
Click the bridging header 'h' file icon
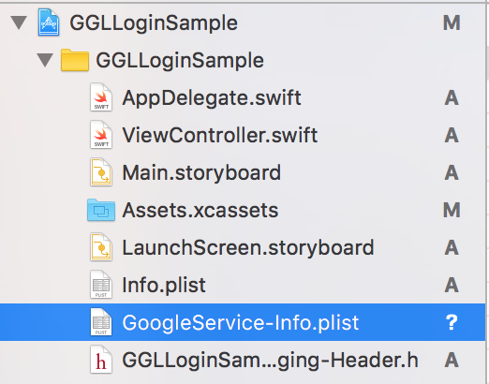(x=101, y=360)
